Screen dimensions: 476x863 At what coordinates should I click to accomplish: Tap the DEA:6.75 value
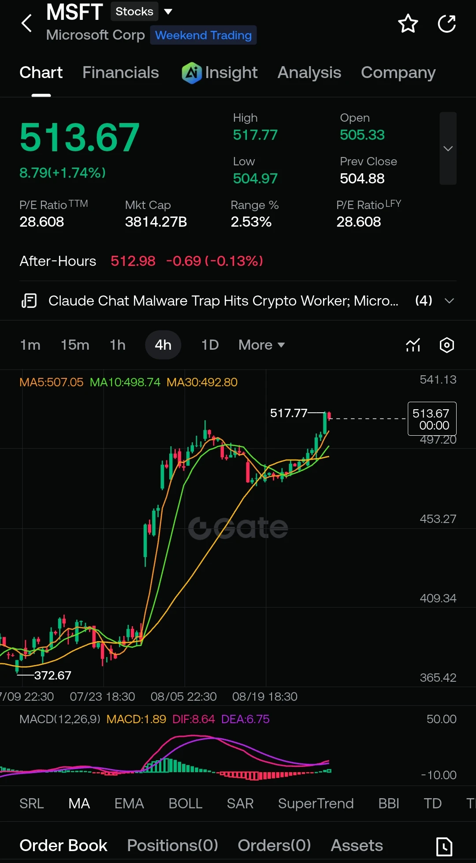(x=245, y=719)
